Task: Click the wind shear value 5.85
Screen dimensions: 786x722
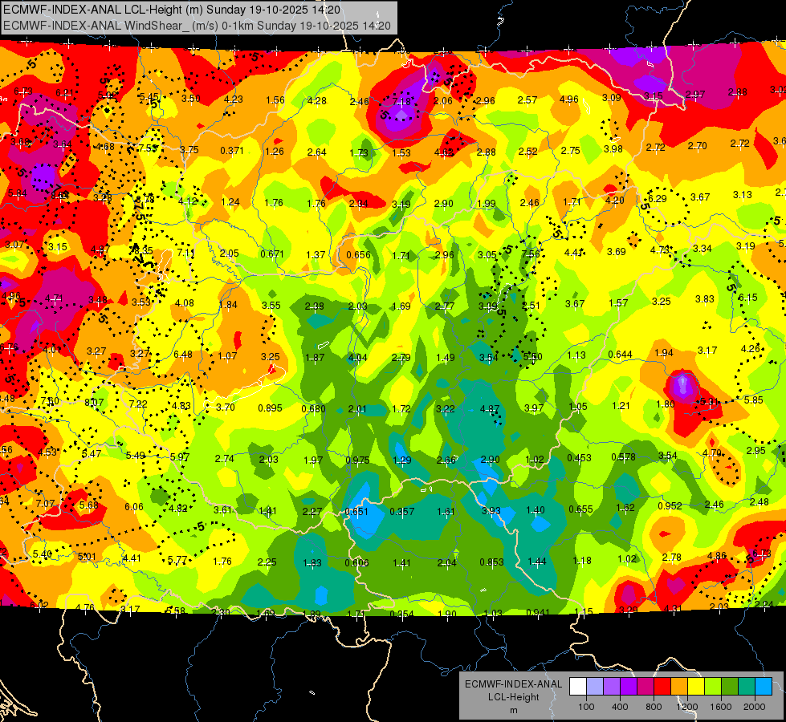Action: pyautogui.click(x=753, y=400)
